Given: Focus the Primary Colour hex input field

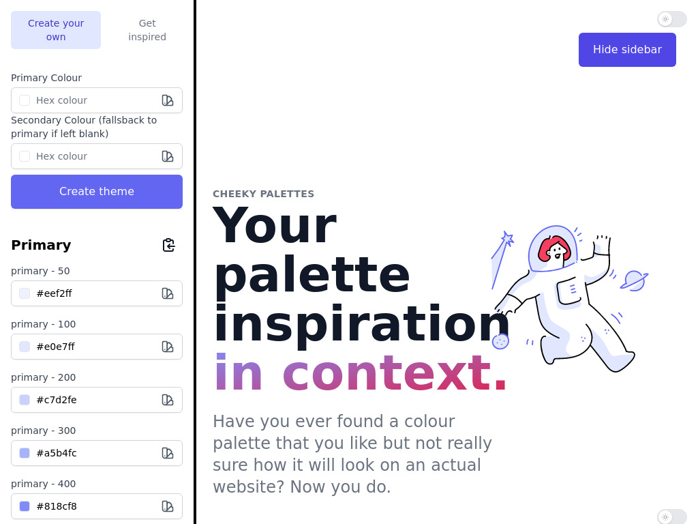Looking at the screenshot, I should click(97, 100).
